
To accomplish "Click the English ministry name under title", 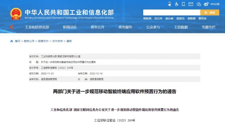I will (69, 18).
